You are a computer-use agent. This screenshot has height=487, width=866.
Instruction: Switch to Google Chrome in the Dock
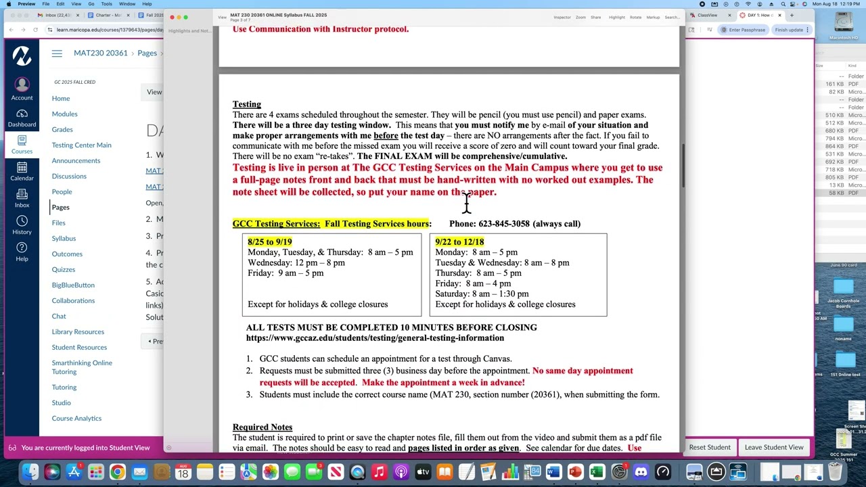click(118, 472)
